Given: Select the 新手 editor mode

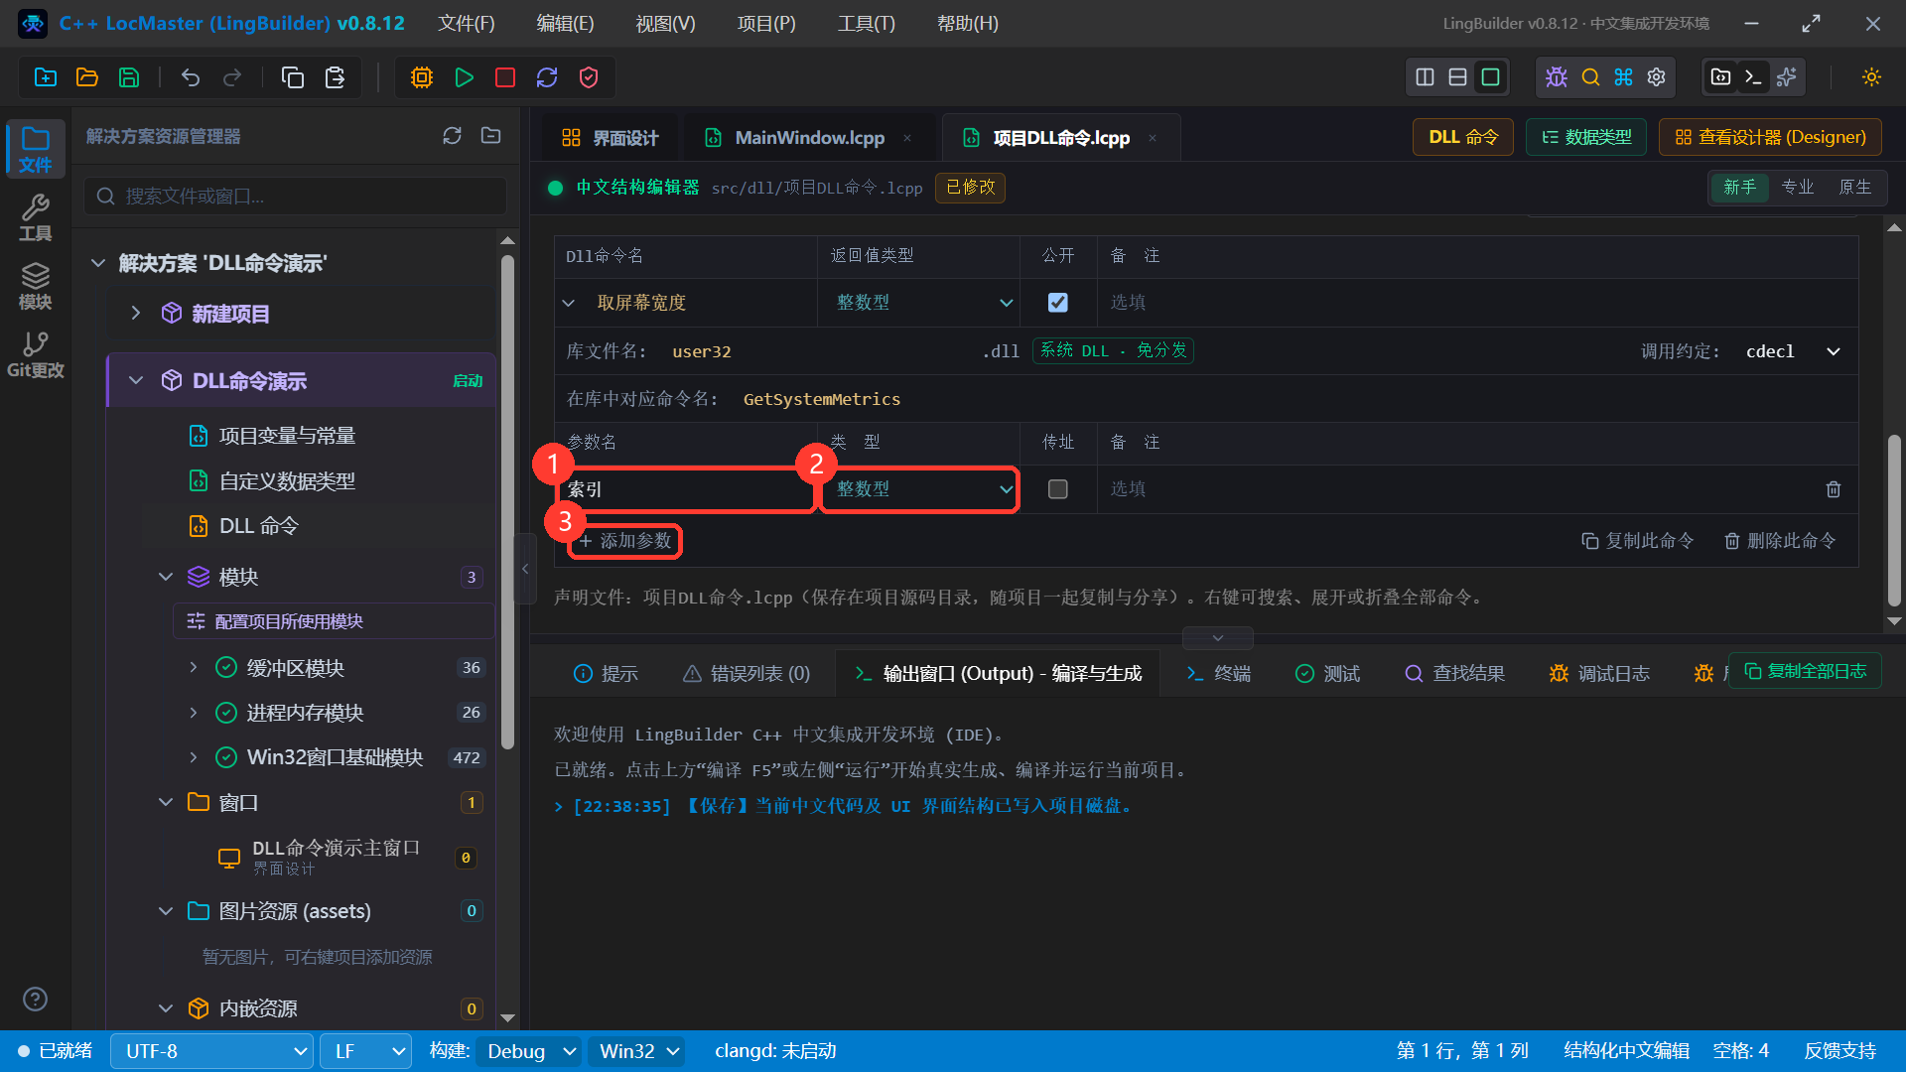Looking at the screenshot, I should (x=1739, y=188).
